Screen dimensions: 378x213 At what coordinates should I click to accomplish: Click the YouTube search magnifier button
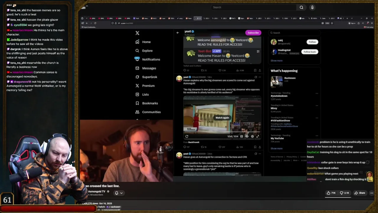click(302, 7)
